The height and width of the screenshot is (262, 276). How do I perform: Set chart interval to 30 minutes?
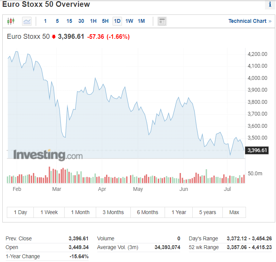pos(81,21)
